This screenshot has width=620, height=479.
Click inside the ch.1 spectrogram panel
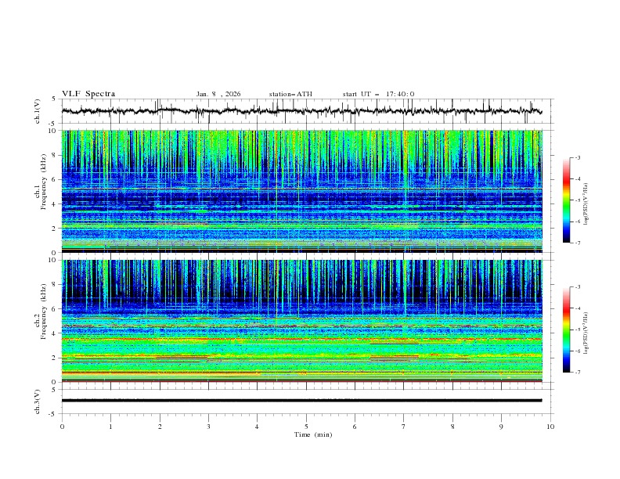(305, 191)
